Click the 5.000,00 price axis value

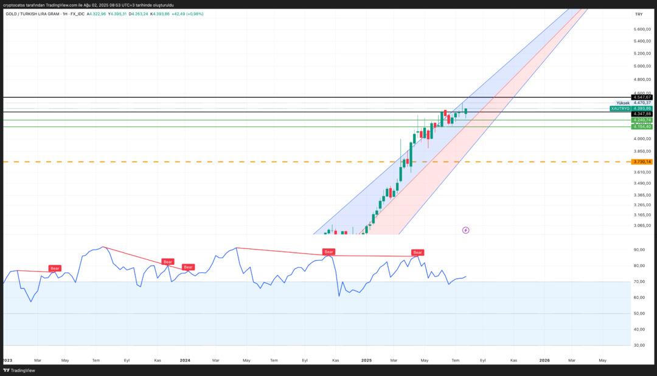pyautogui.click(x=642, y=66)
